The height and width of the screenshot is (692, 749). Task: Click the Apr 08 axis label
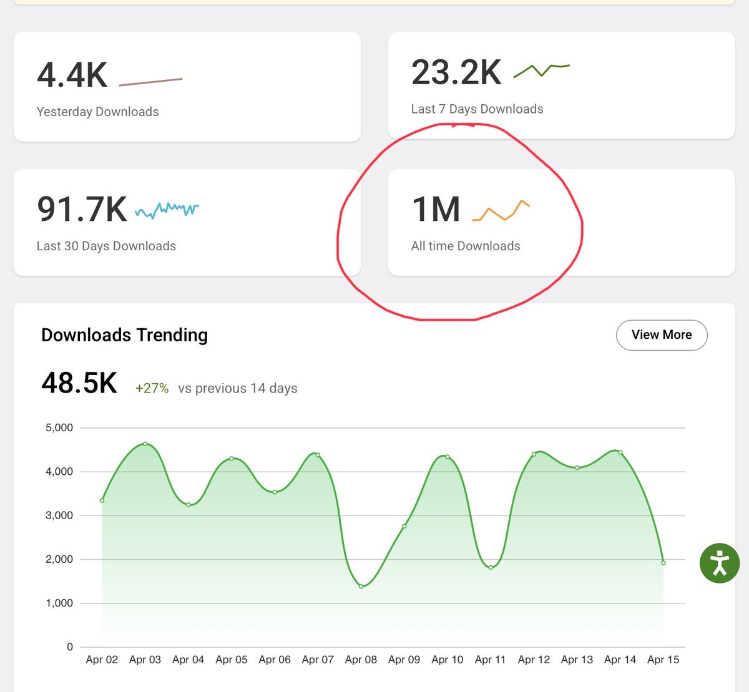click(x=361, y=660)
